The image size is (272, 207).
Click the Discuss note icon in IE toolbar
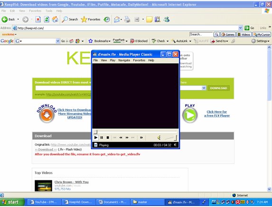tap(149, 19)
